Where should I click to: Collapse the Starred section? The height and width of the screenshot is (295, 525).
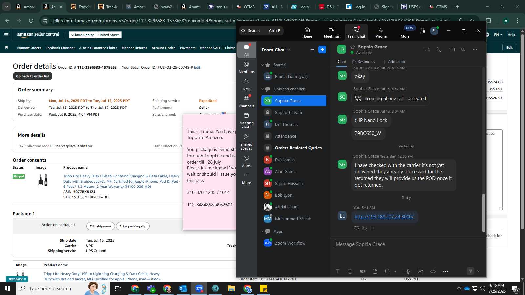pos(262,65)
